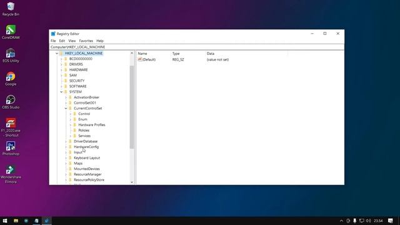Click the network tray icon
The height and width of the screenshot is (225, 400).
tap(361, 221)
